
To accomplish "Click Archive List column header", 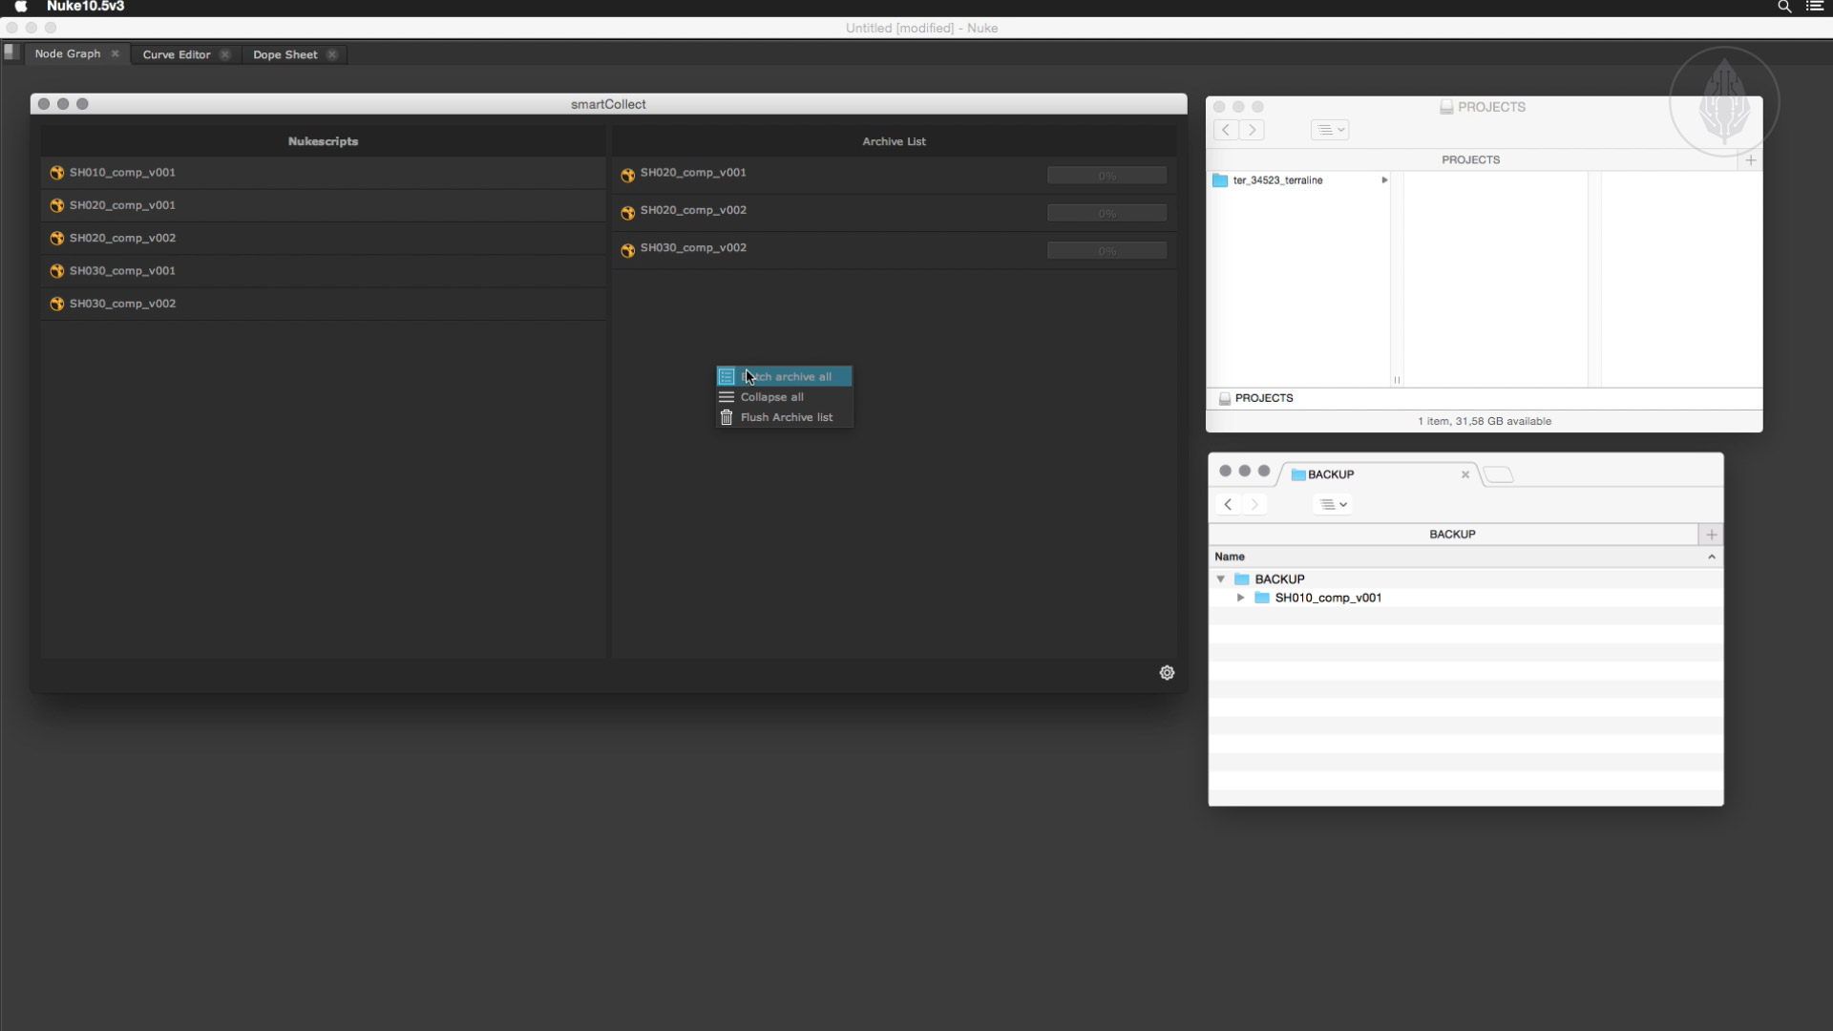I will pos(895,141).
